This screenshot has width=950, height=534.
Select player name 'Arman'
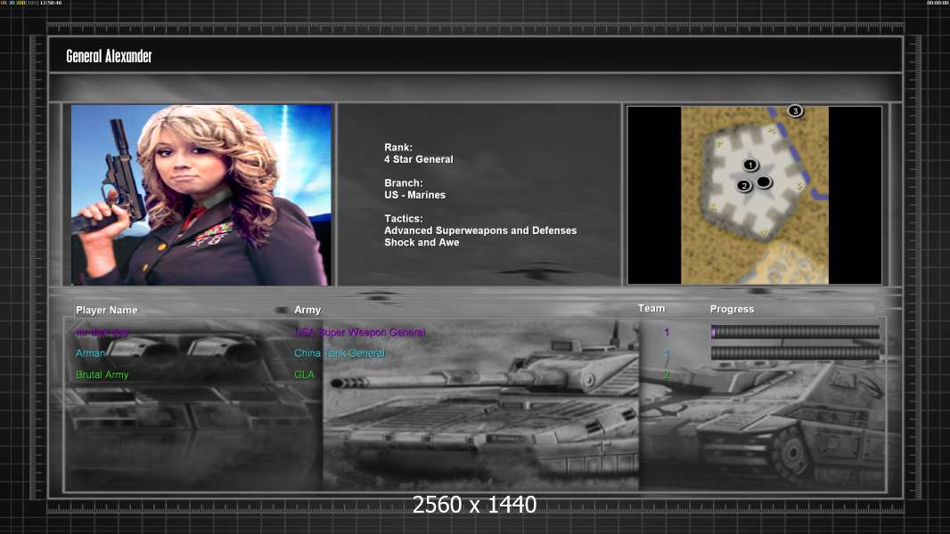pos(90,353)
